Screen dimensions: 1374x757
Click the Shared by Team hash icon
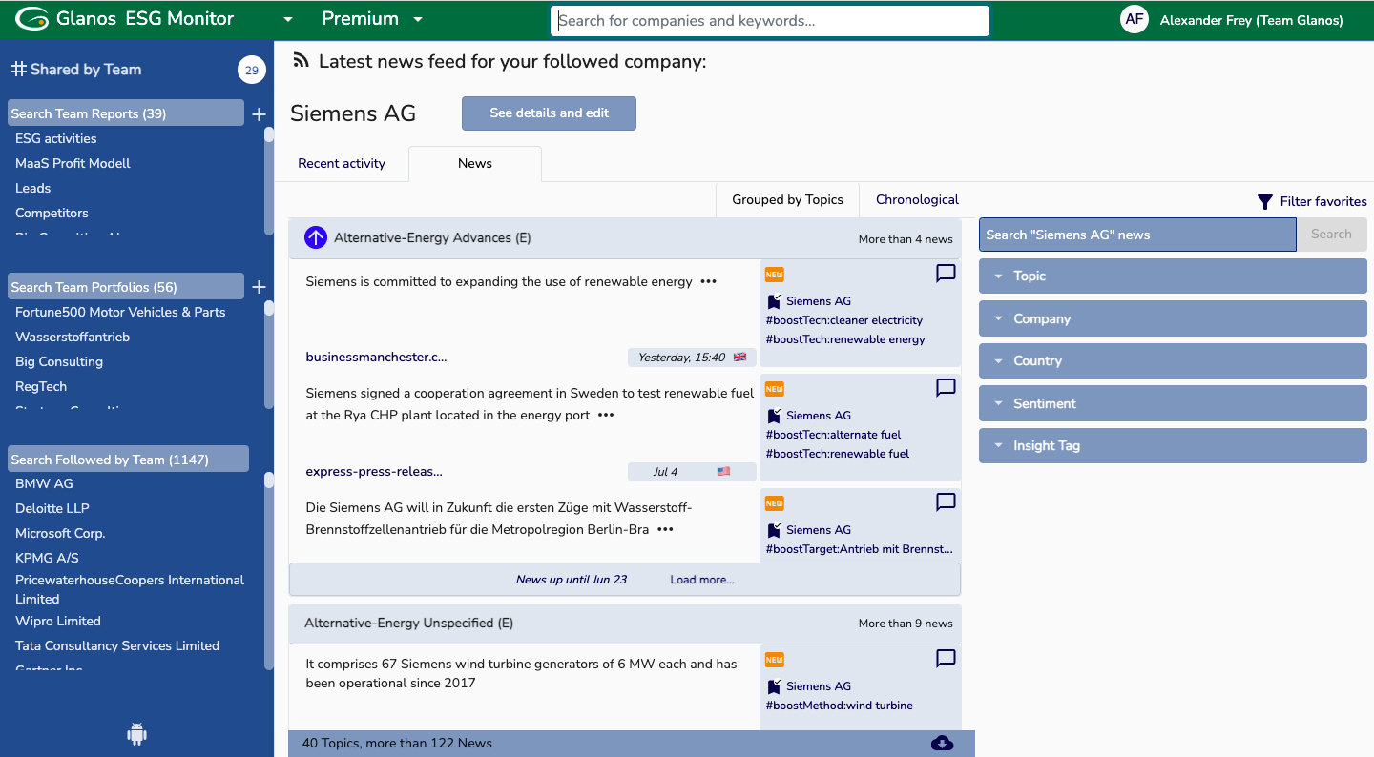tap(18, 69)
